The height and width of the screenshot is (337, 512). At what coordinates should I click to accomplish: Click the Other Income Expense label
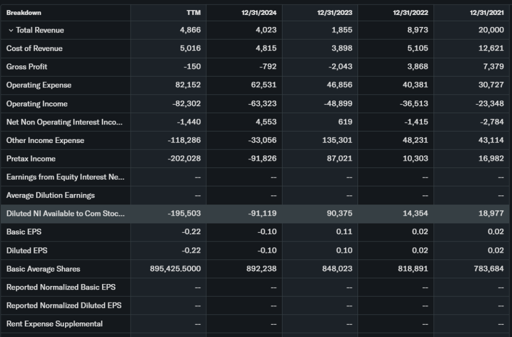coord(45,140)
